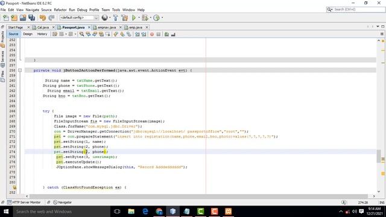This screenshot has width=386, height=217.
Task: Click Find Previous Occurrence icon
Action: coord(88,34)
